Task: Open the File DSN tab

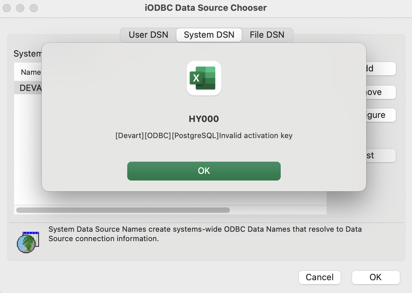Action: pos(267,35)
